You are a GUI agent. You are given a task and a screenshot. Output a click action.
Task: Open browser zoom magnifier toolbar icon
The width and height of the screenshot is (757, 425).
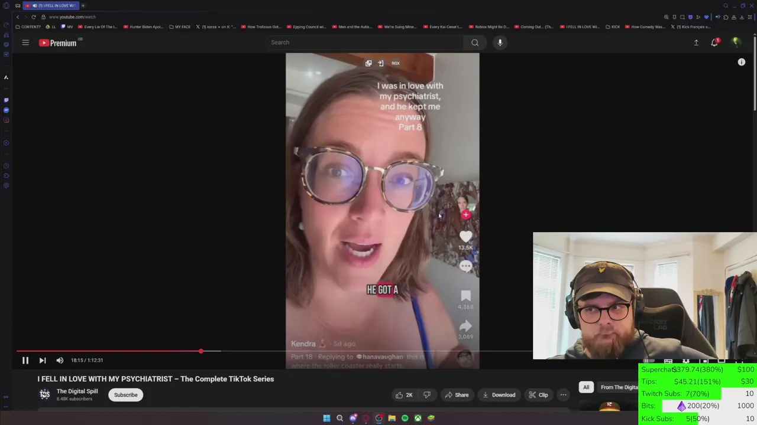667,17
